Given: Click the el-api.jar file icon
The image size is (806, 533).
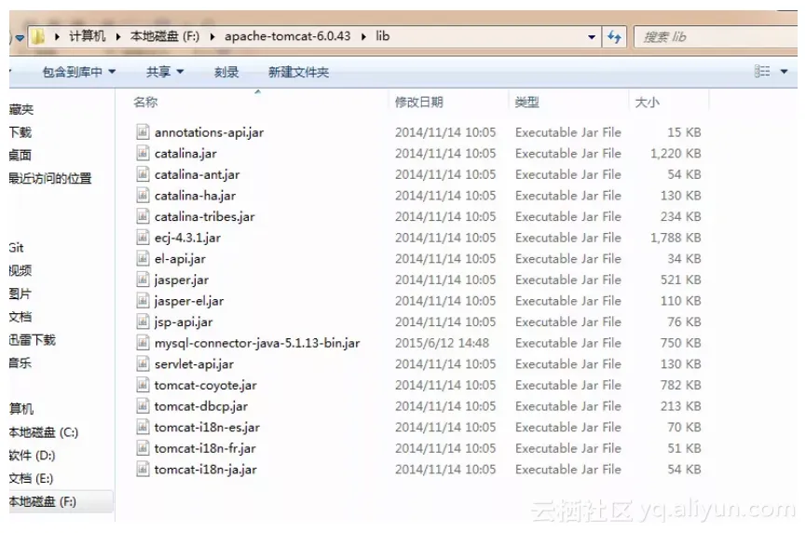Looking at the screenshot, I should pos(143,258).
